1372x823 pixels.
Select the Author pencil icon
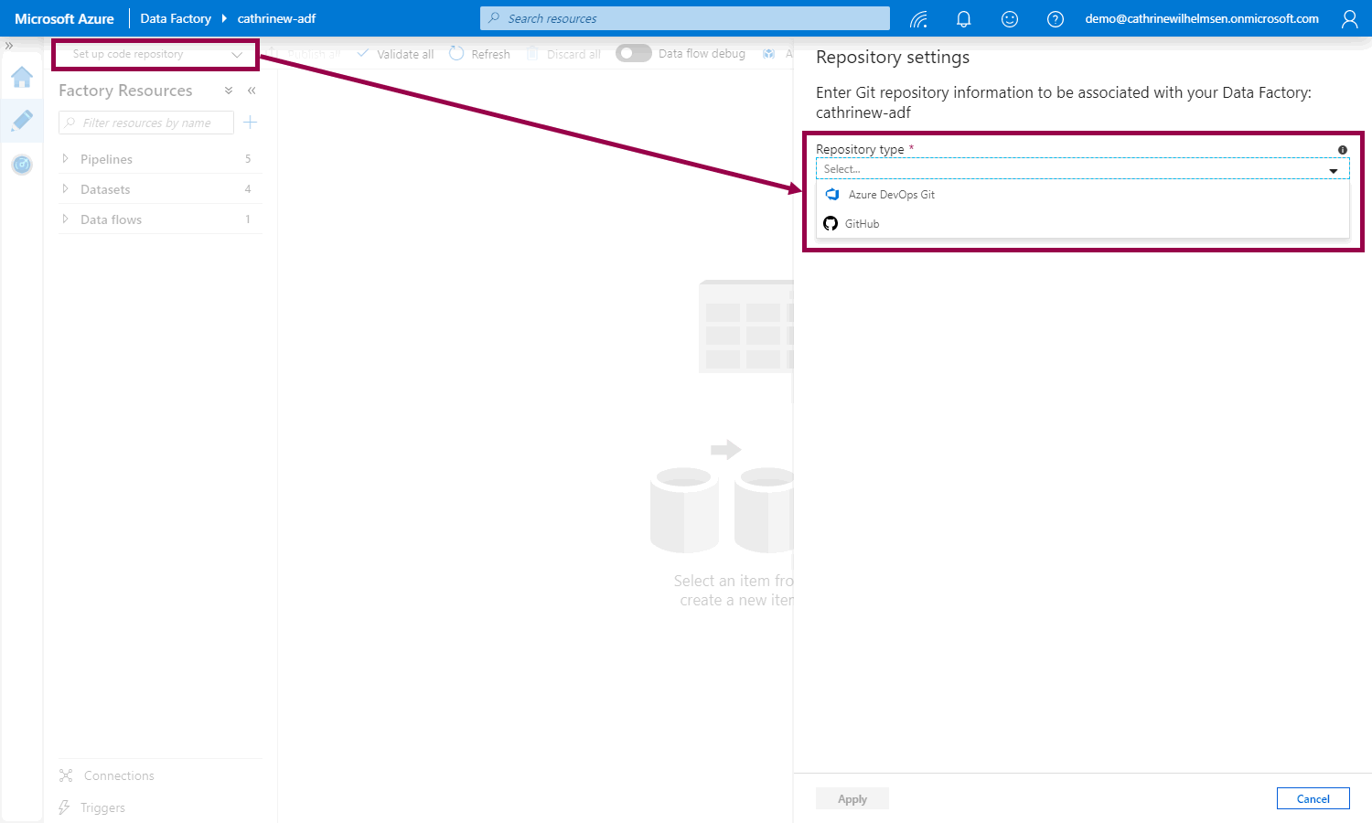coord(22,121)
